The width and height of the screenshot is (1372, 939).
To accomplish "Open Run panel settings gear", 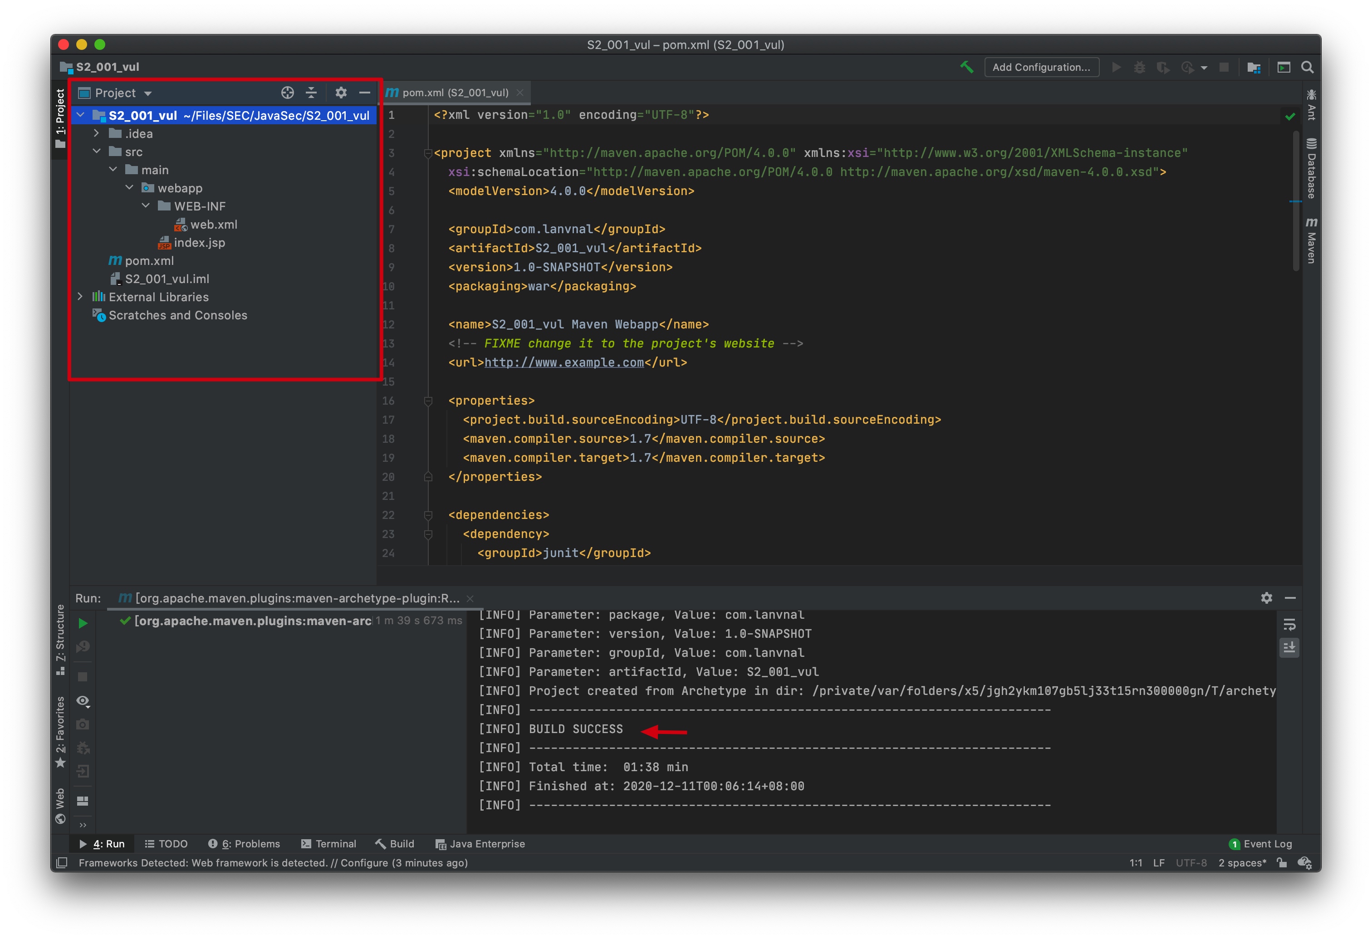I will click(1266, 598).
